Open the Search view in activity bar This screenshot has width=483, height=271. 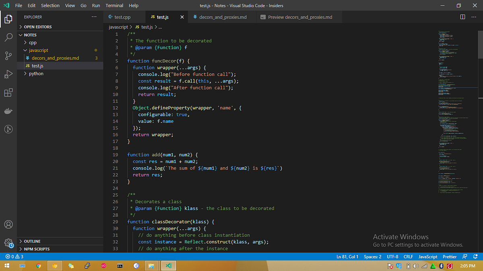click(x=8, y=37)
